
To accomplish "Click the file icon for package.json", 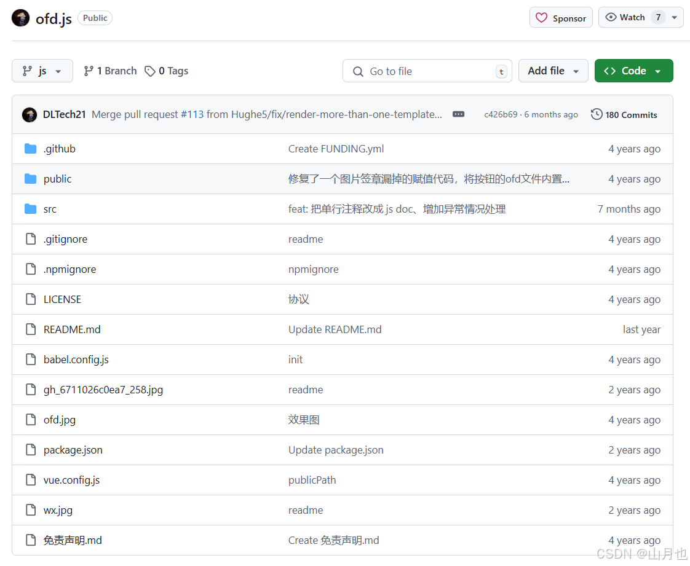I will [x=31, y=450].
